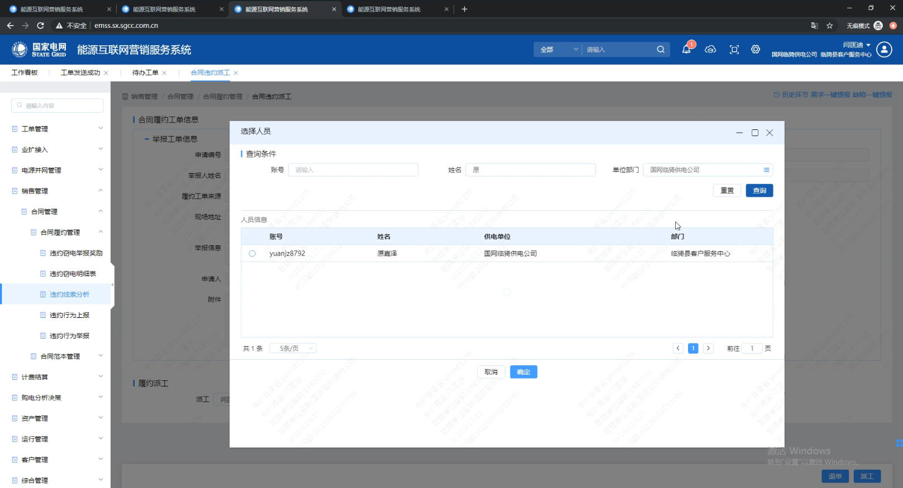Image resolution: width=903 pixels, height=488 pixels.
Task: Click the 查询 button
Action: (759, 191)
